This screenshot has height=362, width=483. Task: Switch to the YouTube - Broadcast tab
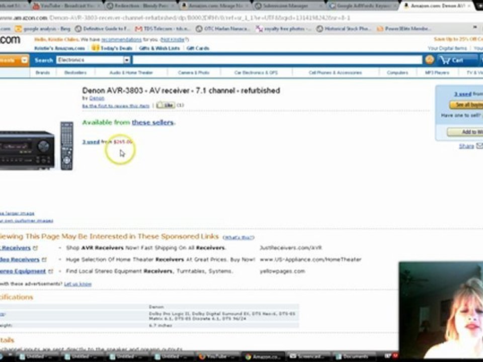pos(67,6)
